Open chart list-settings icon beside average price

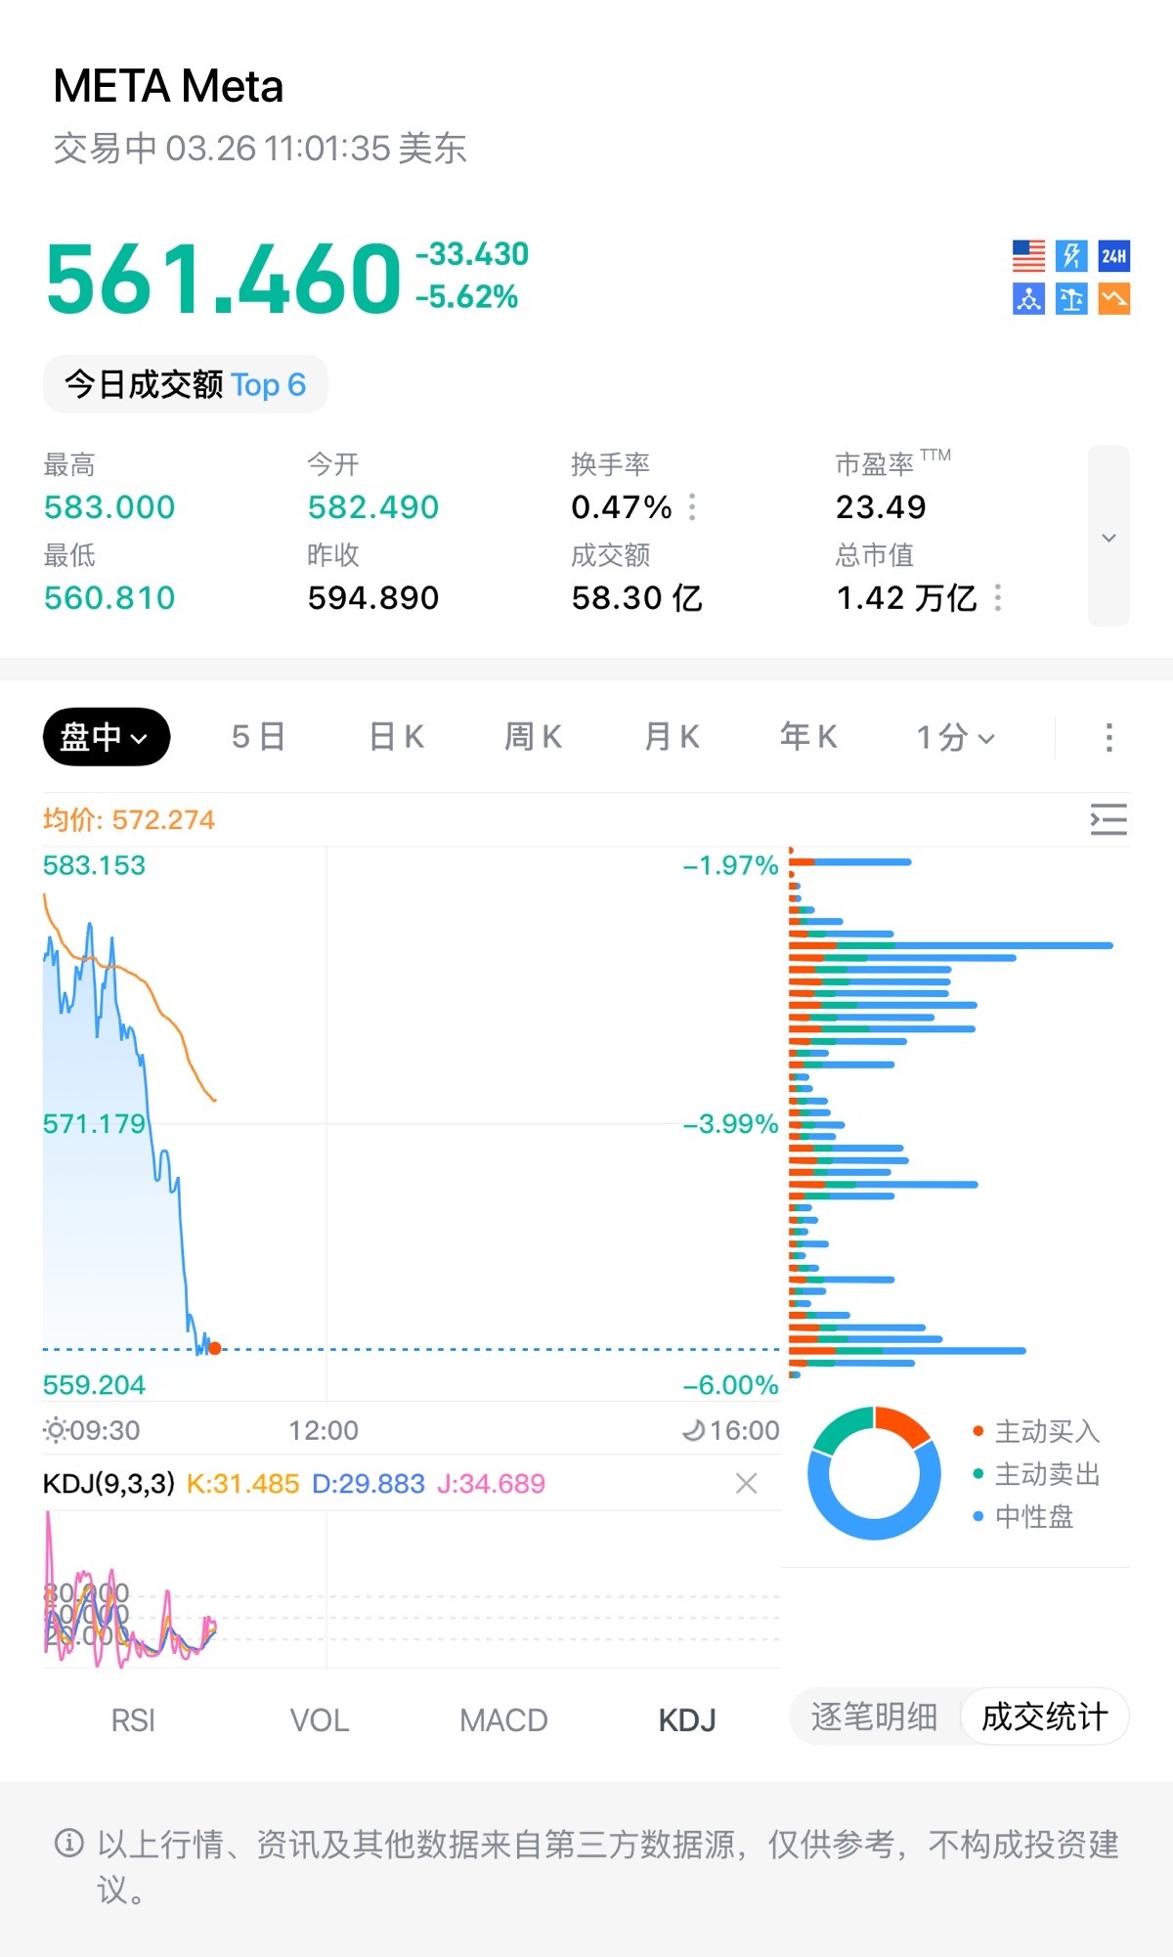[1108, 819]
